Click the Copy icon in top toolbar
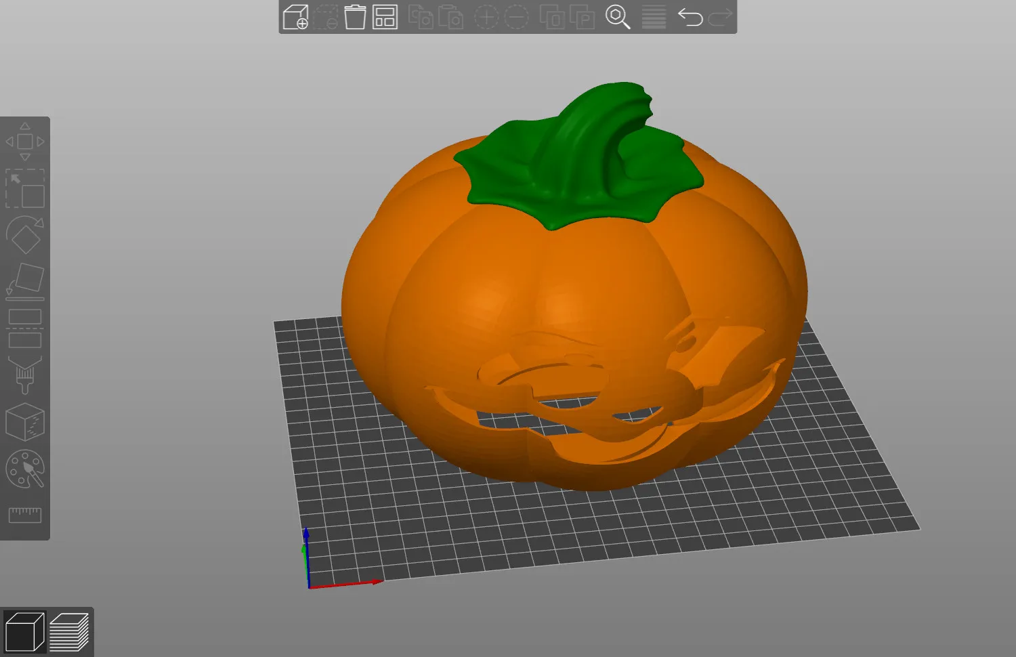 tap(421, 17)
